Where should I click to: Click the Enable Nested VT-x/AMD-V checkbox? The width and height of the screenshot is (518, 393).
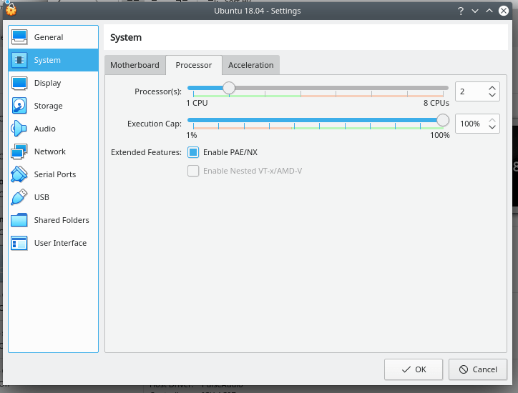[193, 171]
